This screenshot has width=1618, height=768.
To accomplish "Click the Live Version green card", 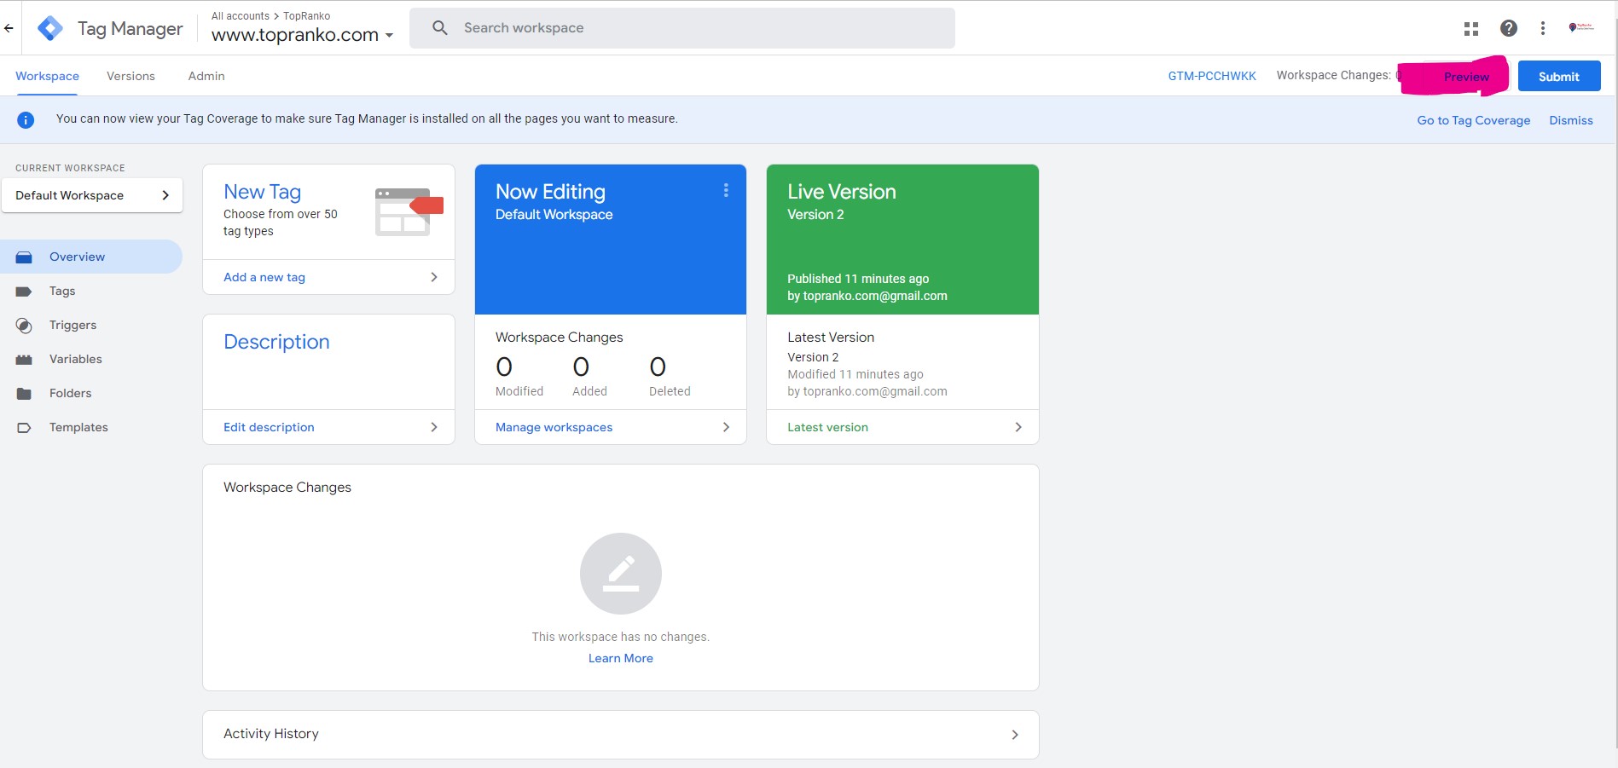I will pos(902,240).
